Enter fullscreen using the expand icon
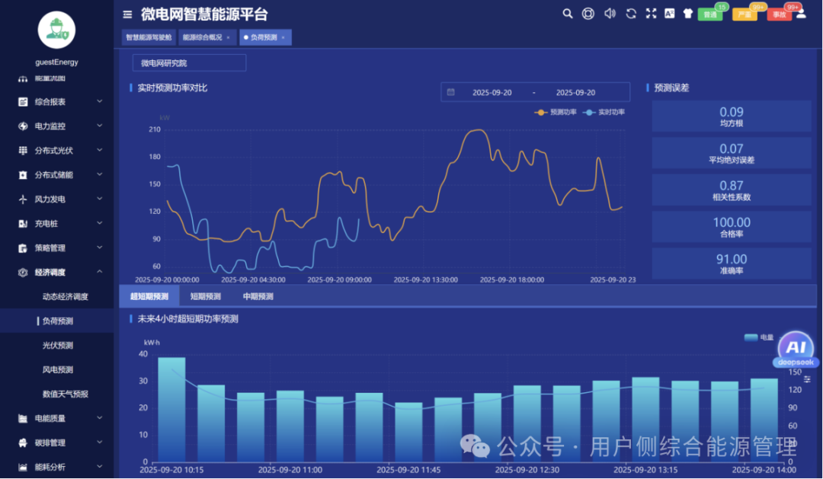 pos(651,14)
